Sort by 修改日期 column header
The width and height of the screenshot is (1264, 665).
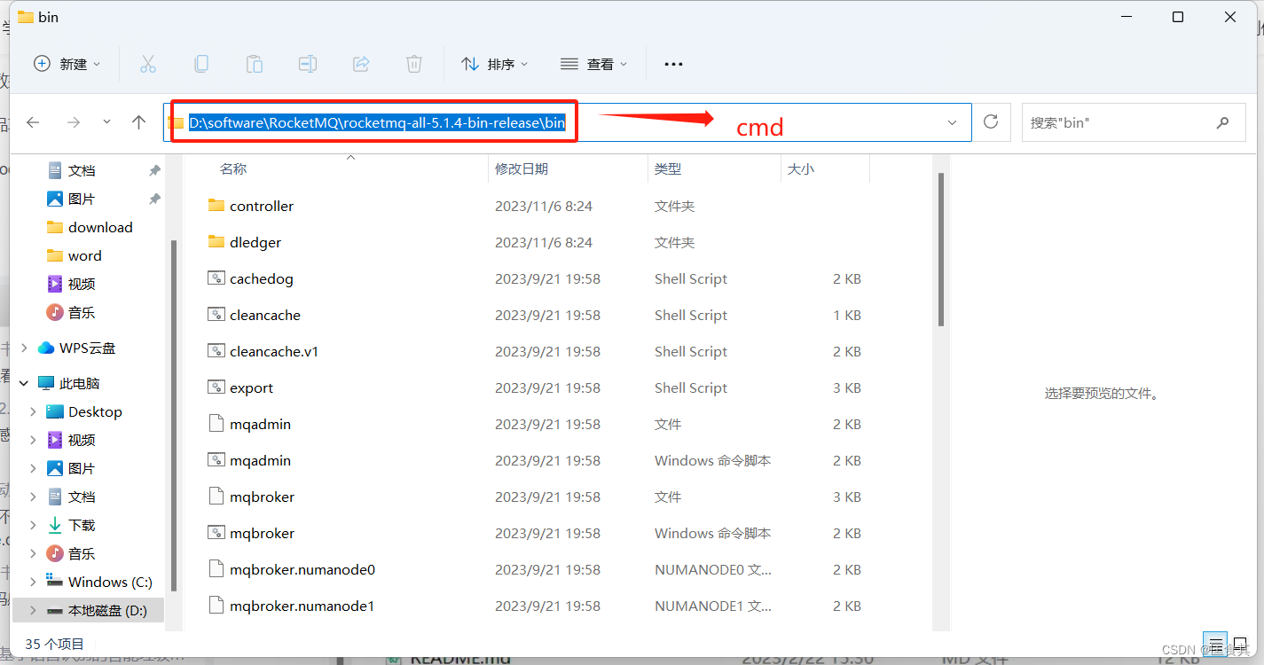click(x=522, y=168)
